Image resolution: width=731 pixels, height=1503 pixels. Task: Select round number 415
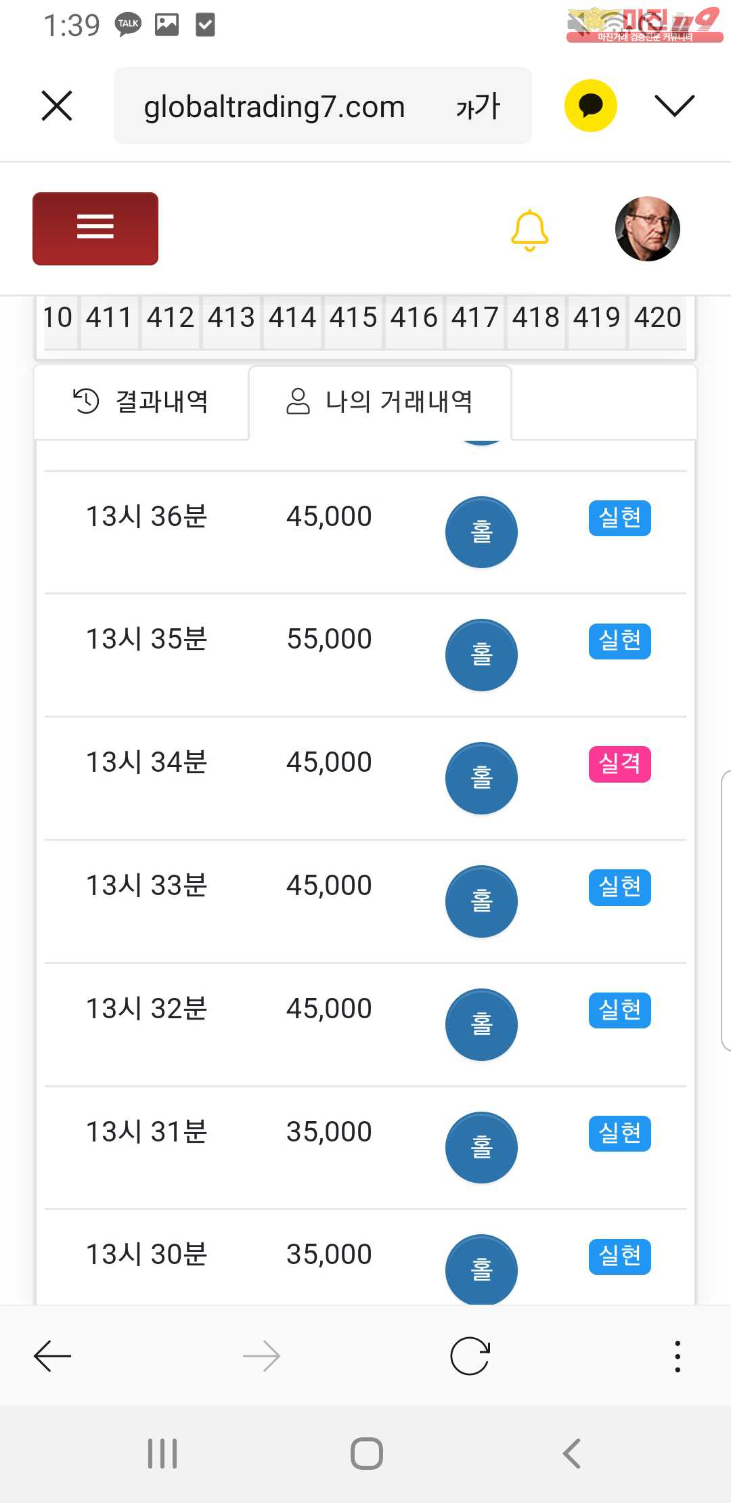pyautogui.click(x=353, y=318)
